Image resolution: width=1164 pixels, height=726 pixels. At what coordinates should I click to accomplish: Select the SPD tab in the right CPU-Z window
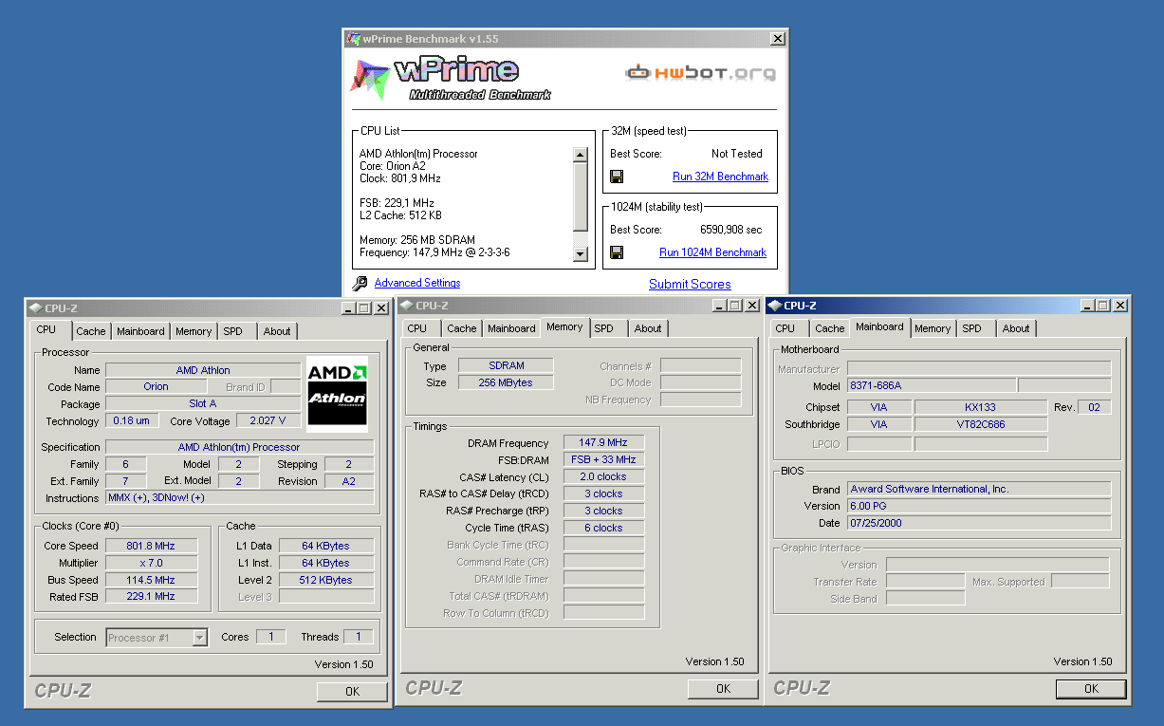[971, 328]
